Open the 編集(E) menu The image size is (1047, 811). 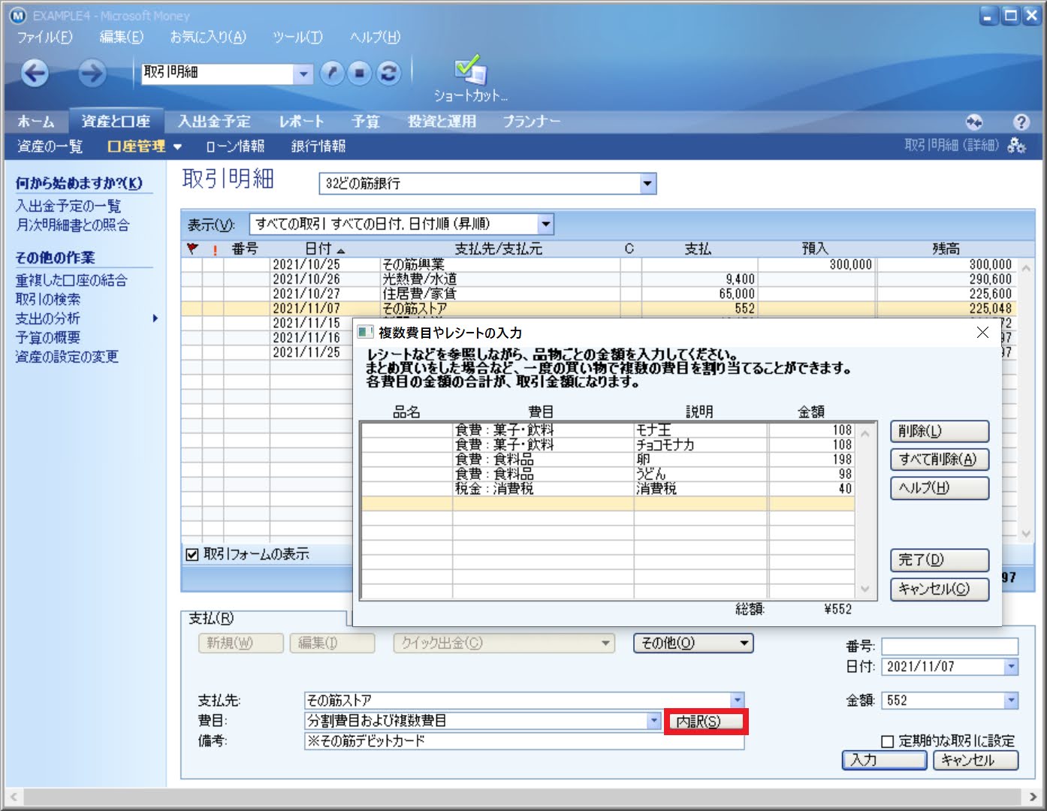[122, 37]
